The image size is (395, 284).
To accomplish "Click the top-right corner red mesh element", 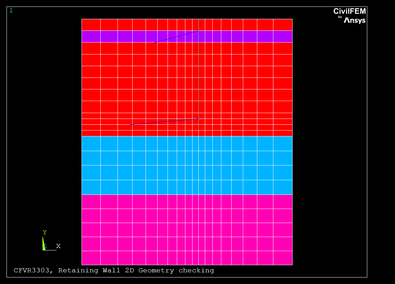I will coord(283,25).
